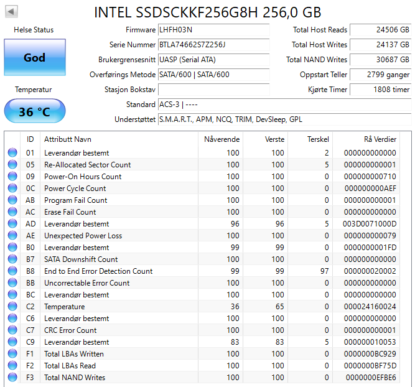415x387 pixels.
Task: Click the Nåverende column header
Action: click(221, 139)
